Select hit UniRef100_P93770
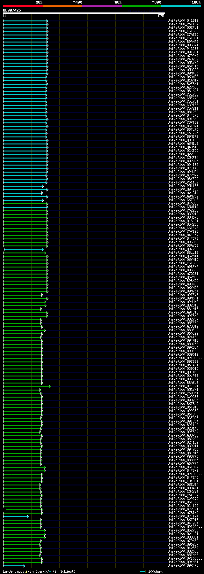The height and width of the screenshot is (574, 204). (183, 457)
